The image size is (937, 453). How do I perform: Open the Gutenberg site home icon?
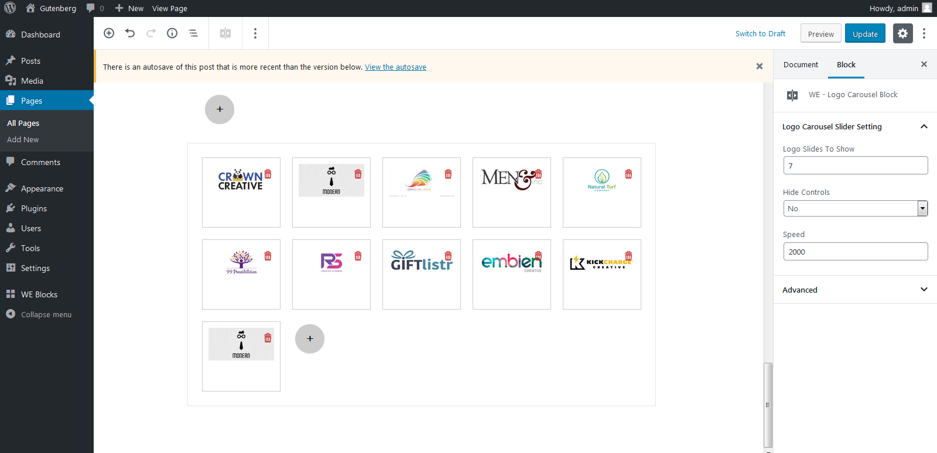30,8
